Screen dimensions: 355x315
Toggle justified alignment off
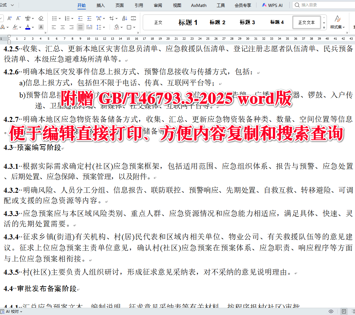81,27
